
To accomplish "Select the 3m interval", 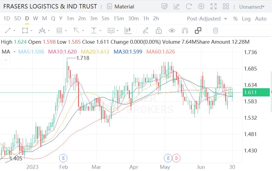I will pos(94,18).
